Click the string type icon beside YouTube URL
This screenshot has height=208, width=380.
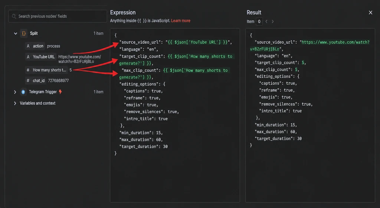pyautogui.click(x=28, y=57)
